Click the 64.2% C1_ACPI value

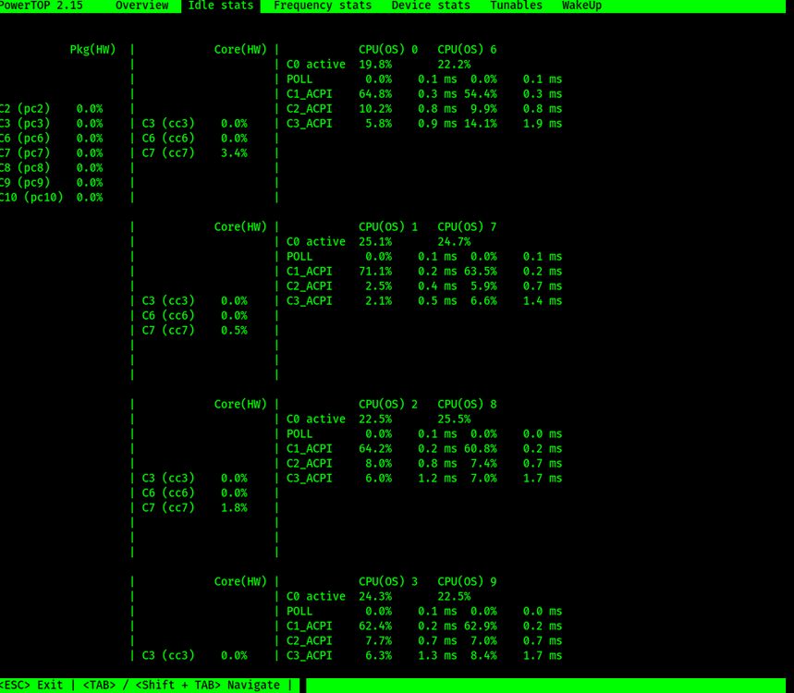coord(375,448)
